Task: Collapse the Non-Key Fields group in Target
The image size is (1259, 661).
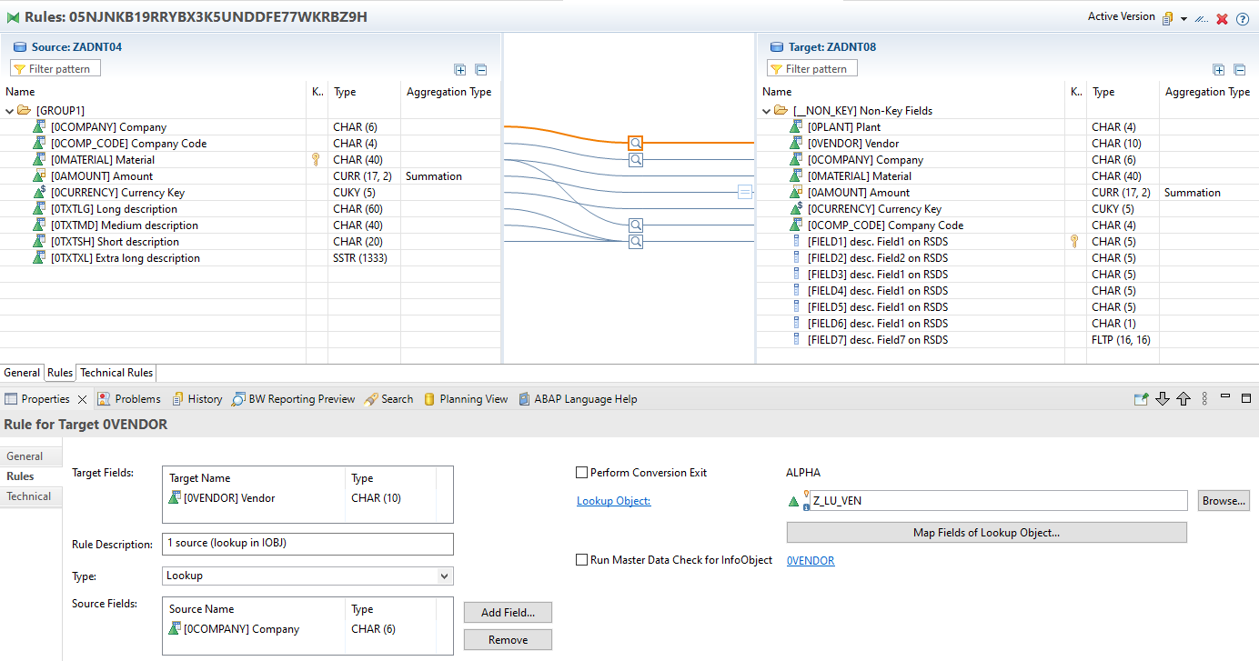Action: [767, 111]
